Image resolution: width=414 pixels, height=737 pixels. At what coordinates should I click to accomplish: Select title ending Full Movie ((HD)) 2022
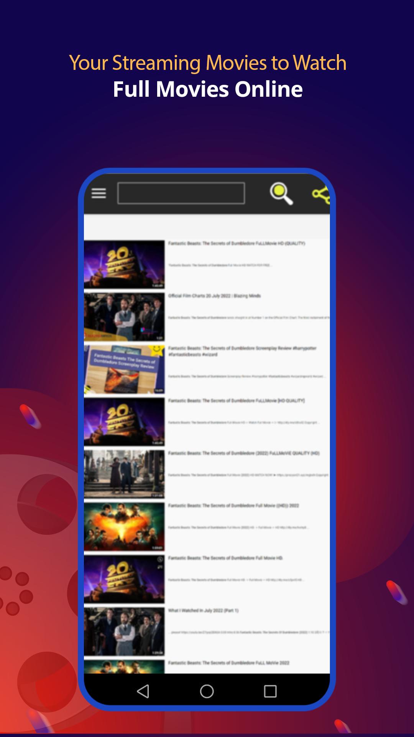coord(233,506)
